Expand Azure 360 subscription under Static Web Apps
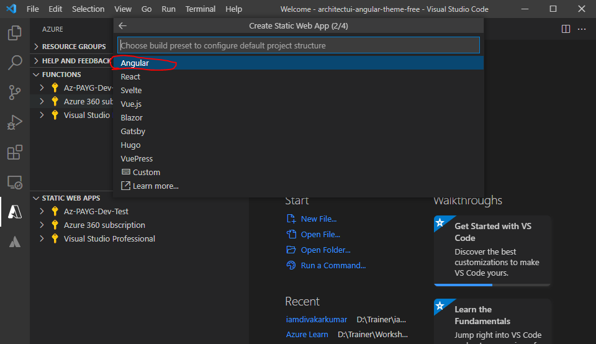Screen dimensions: 596x344 (x=42, y=225)
